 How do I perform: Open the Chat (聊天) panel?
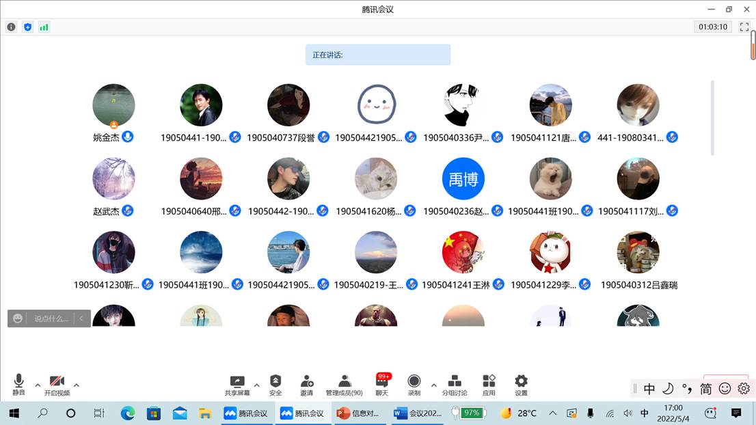click(381, 385)
